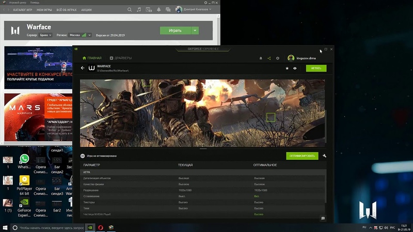This screenshot has height=232, width=413.
Task: Open WhatsApp desktop shortcut
Action: pyautogui.click(x=24, y=161)
